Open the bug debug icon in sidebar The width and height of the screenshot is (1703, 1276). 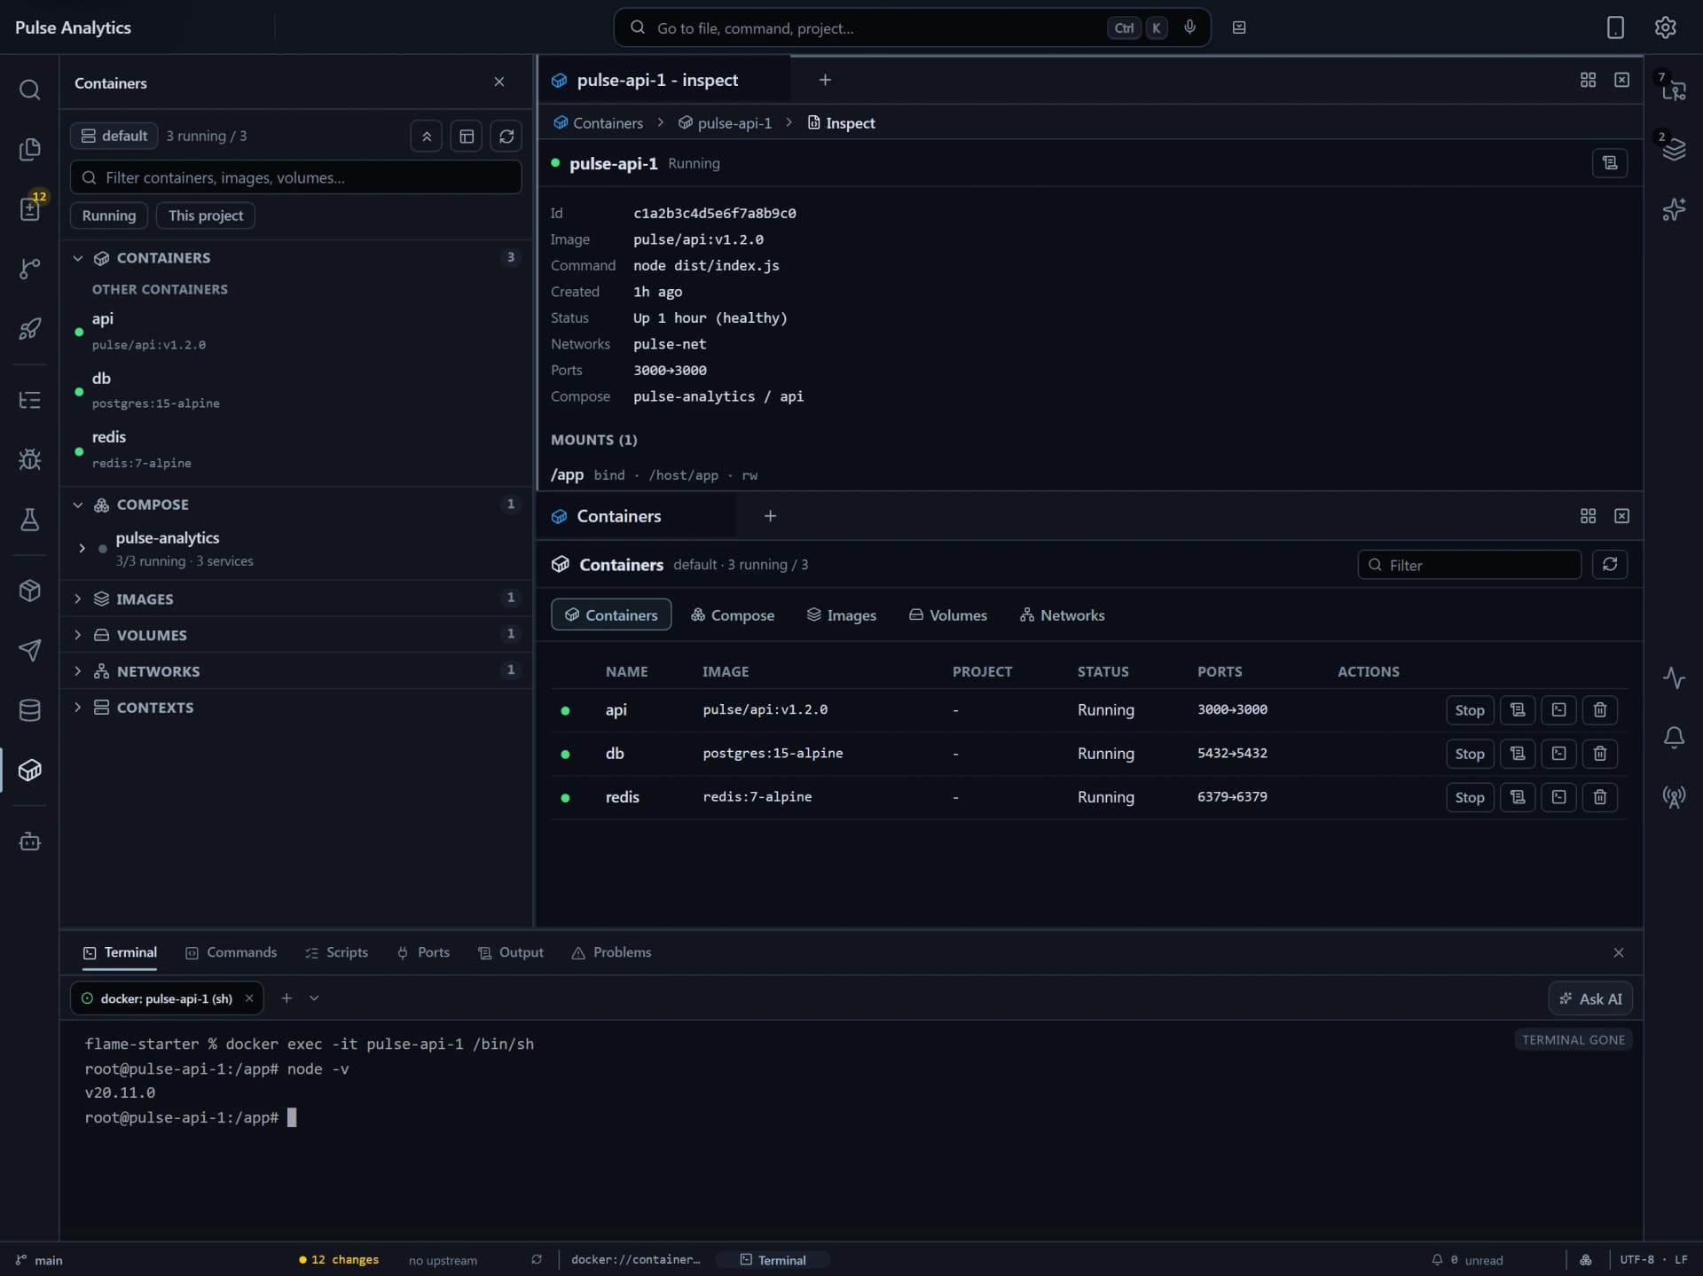pos(30,459)
